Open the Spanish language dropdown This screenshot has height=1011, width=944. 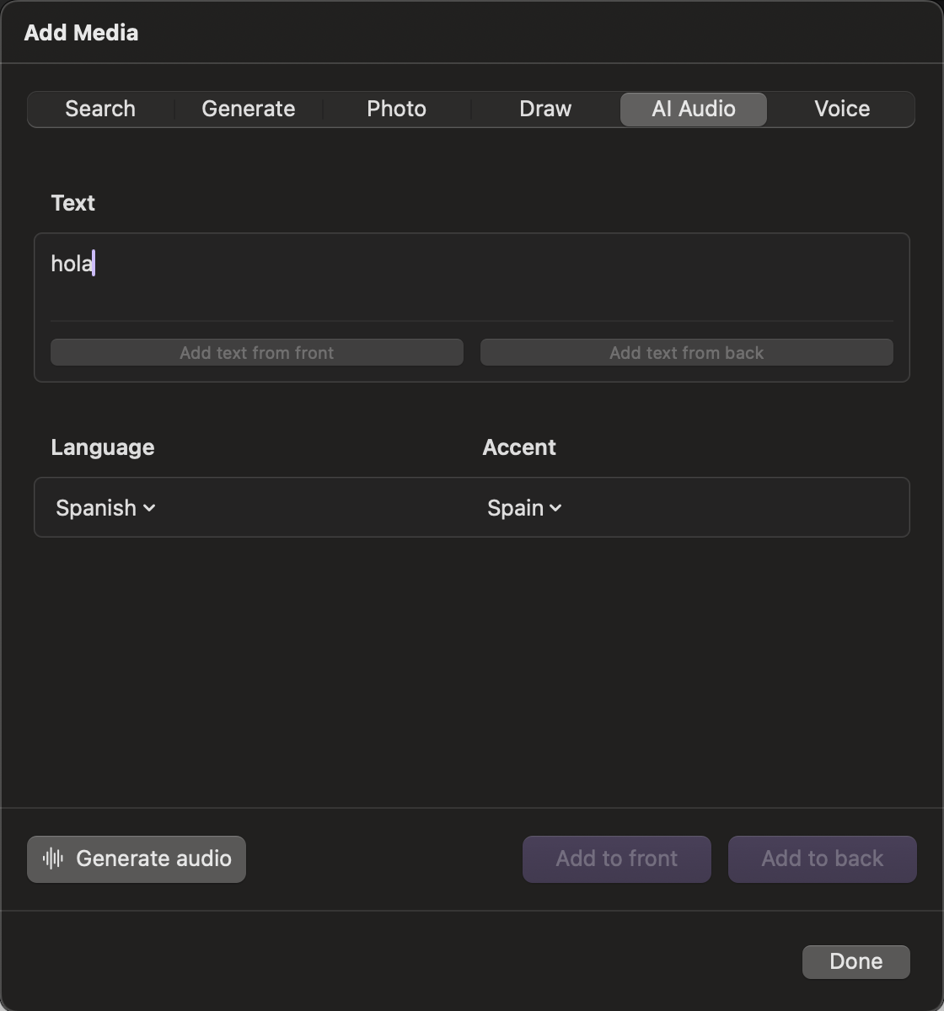(x=105, y=508)
